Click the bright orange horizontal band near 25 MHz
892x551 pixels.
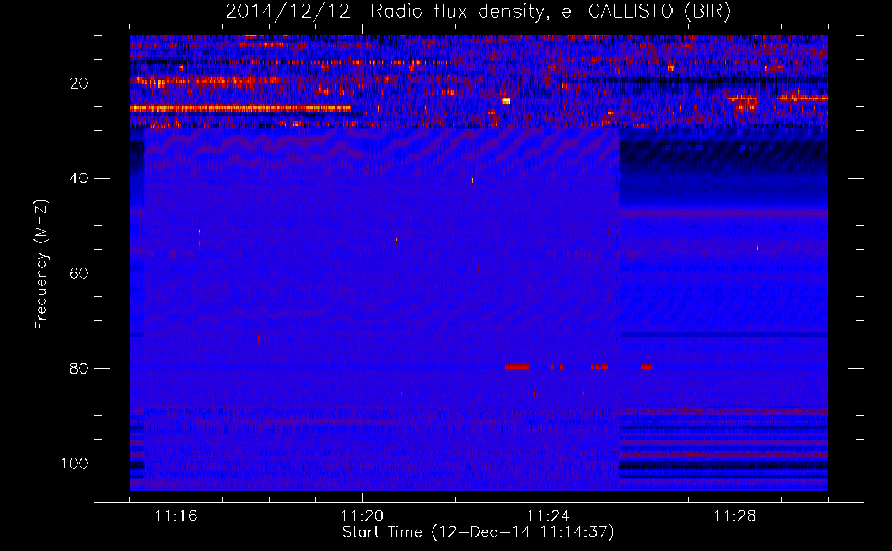pos(240,109)
